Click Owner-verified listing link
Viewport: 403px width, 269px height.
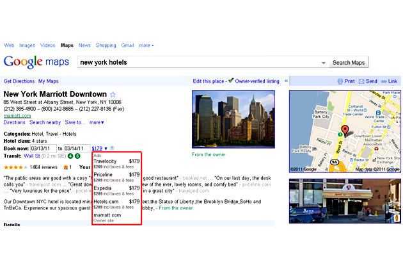click(257, 81)
